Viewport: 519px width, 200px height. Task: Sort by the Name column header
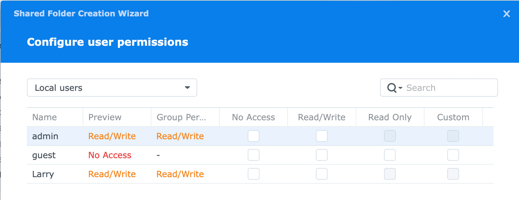pyautogui.click(x=45, y=117)
